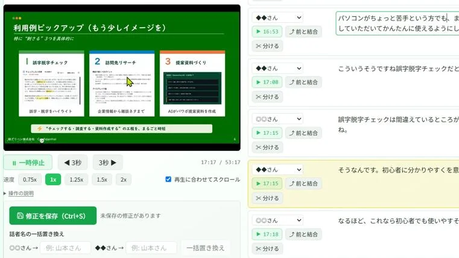This screenshot has width=459, height=258.
Task: Split the highlighted そうなんです segment
Action: 267,198
